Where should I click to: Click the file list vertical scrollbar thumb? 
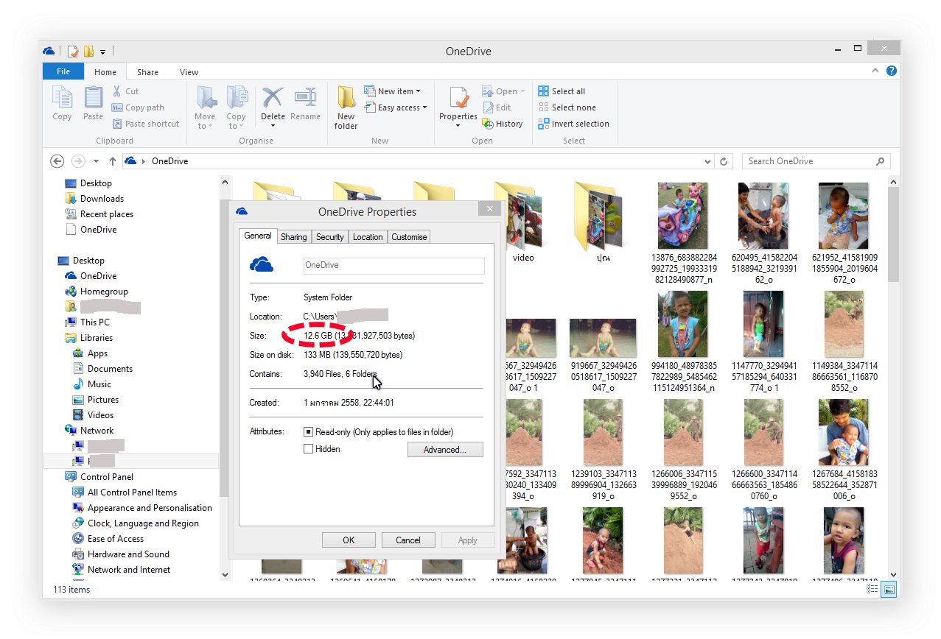(894, 236)
